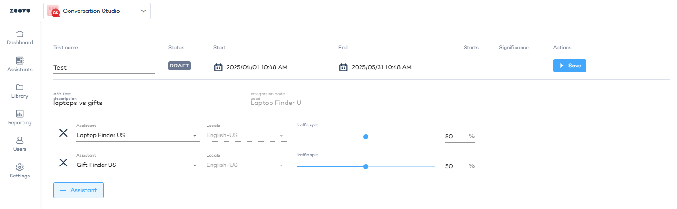Remove the Gift Finder US assistant row
Image resolution: width=677 pixels, height=209 pixels.
[x=63, y=163]
